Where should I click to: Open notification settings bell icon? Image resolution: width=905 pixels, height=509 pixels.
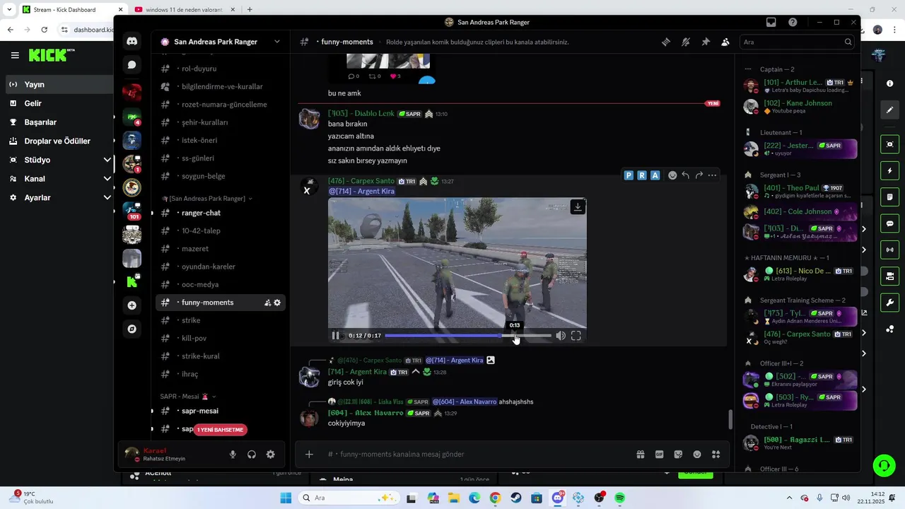pyautogui.click(x=685, y=42)
